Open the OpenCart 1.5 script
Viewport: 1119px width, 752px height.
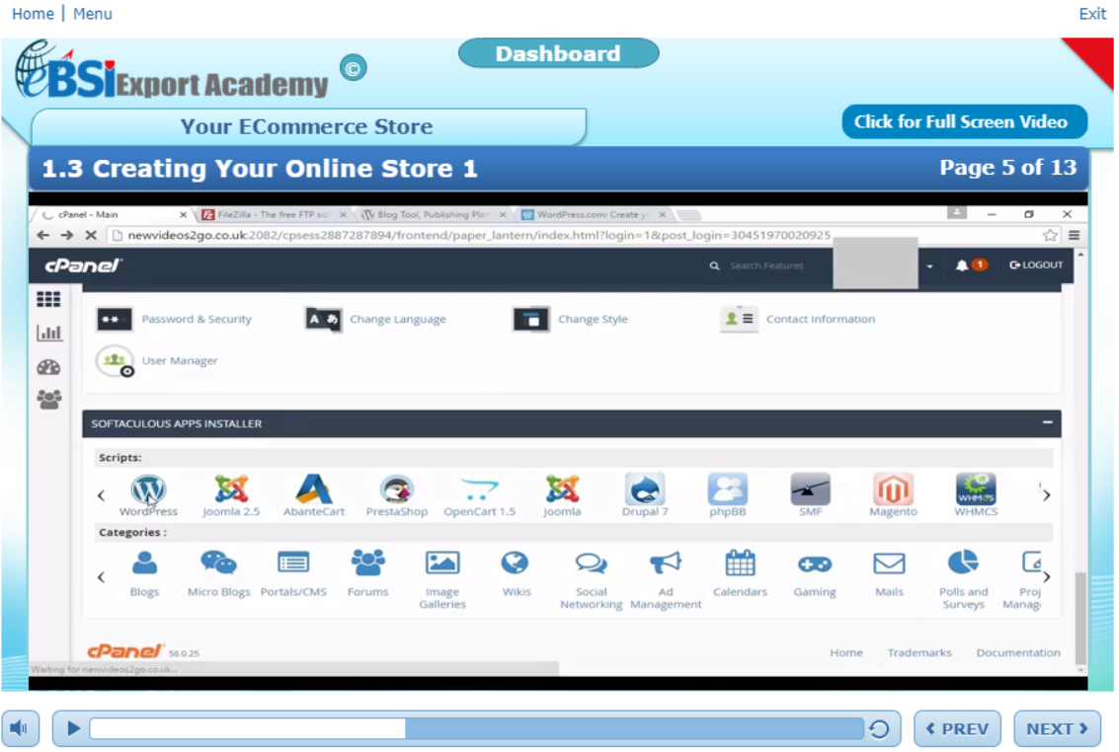[480, 495]
